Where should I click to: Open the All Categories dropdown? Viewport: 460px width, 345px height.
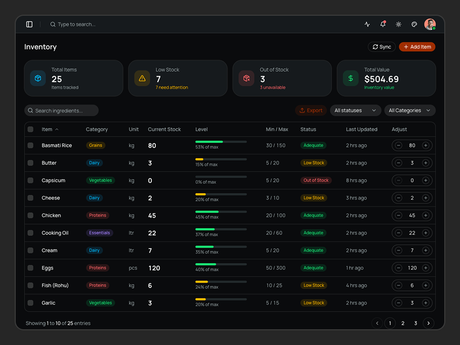409,111
